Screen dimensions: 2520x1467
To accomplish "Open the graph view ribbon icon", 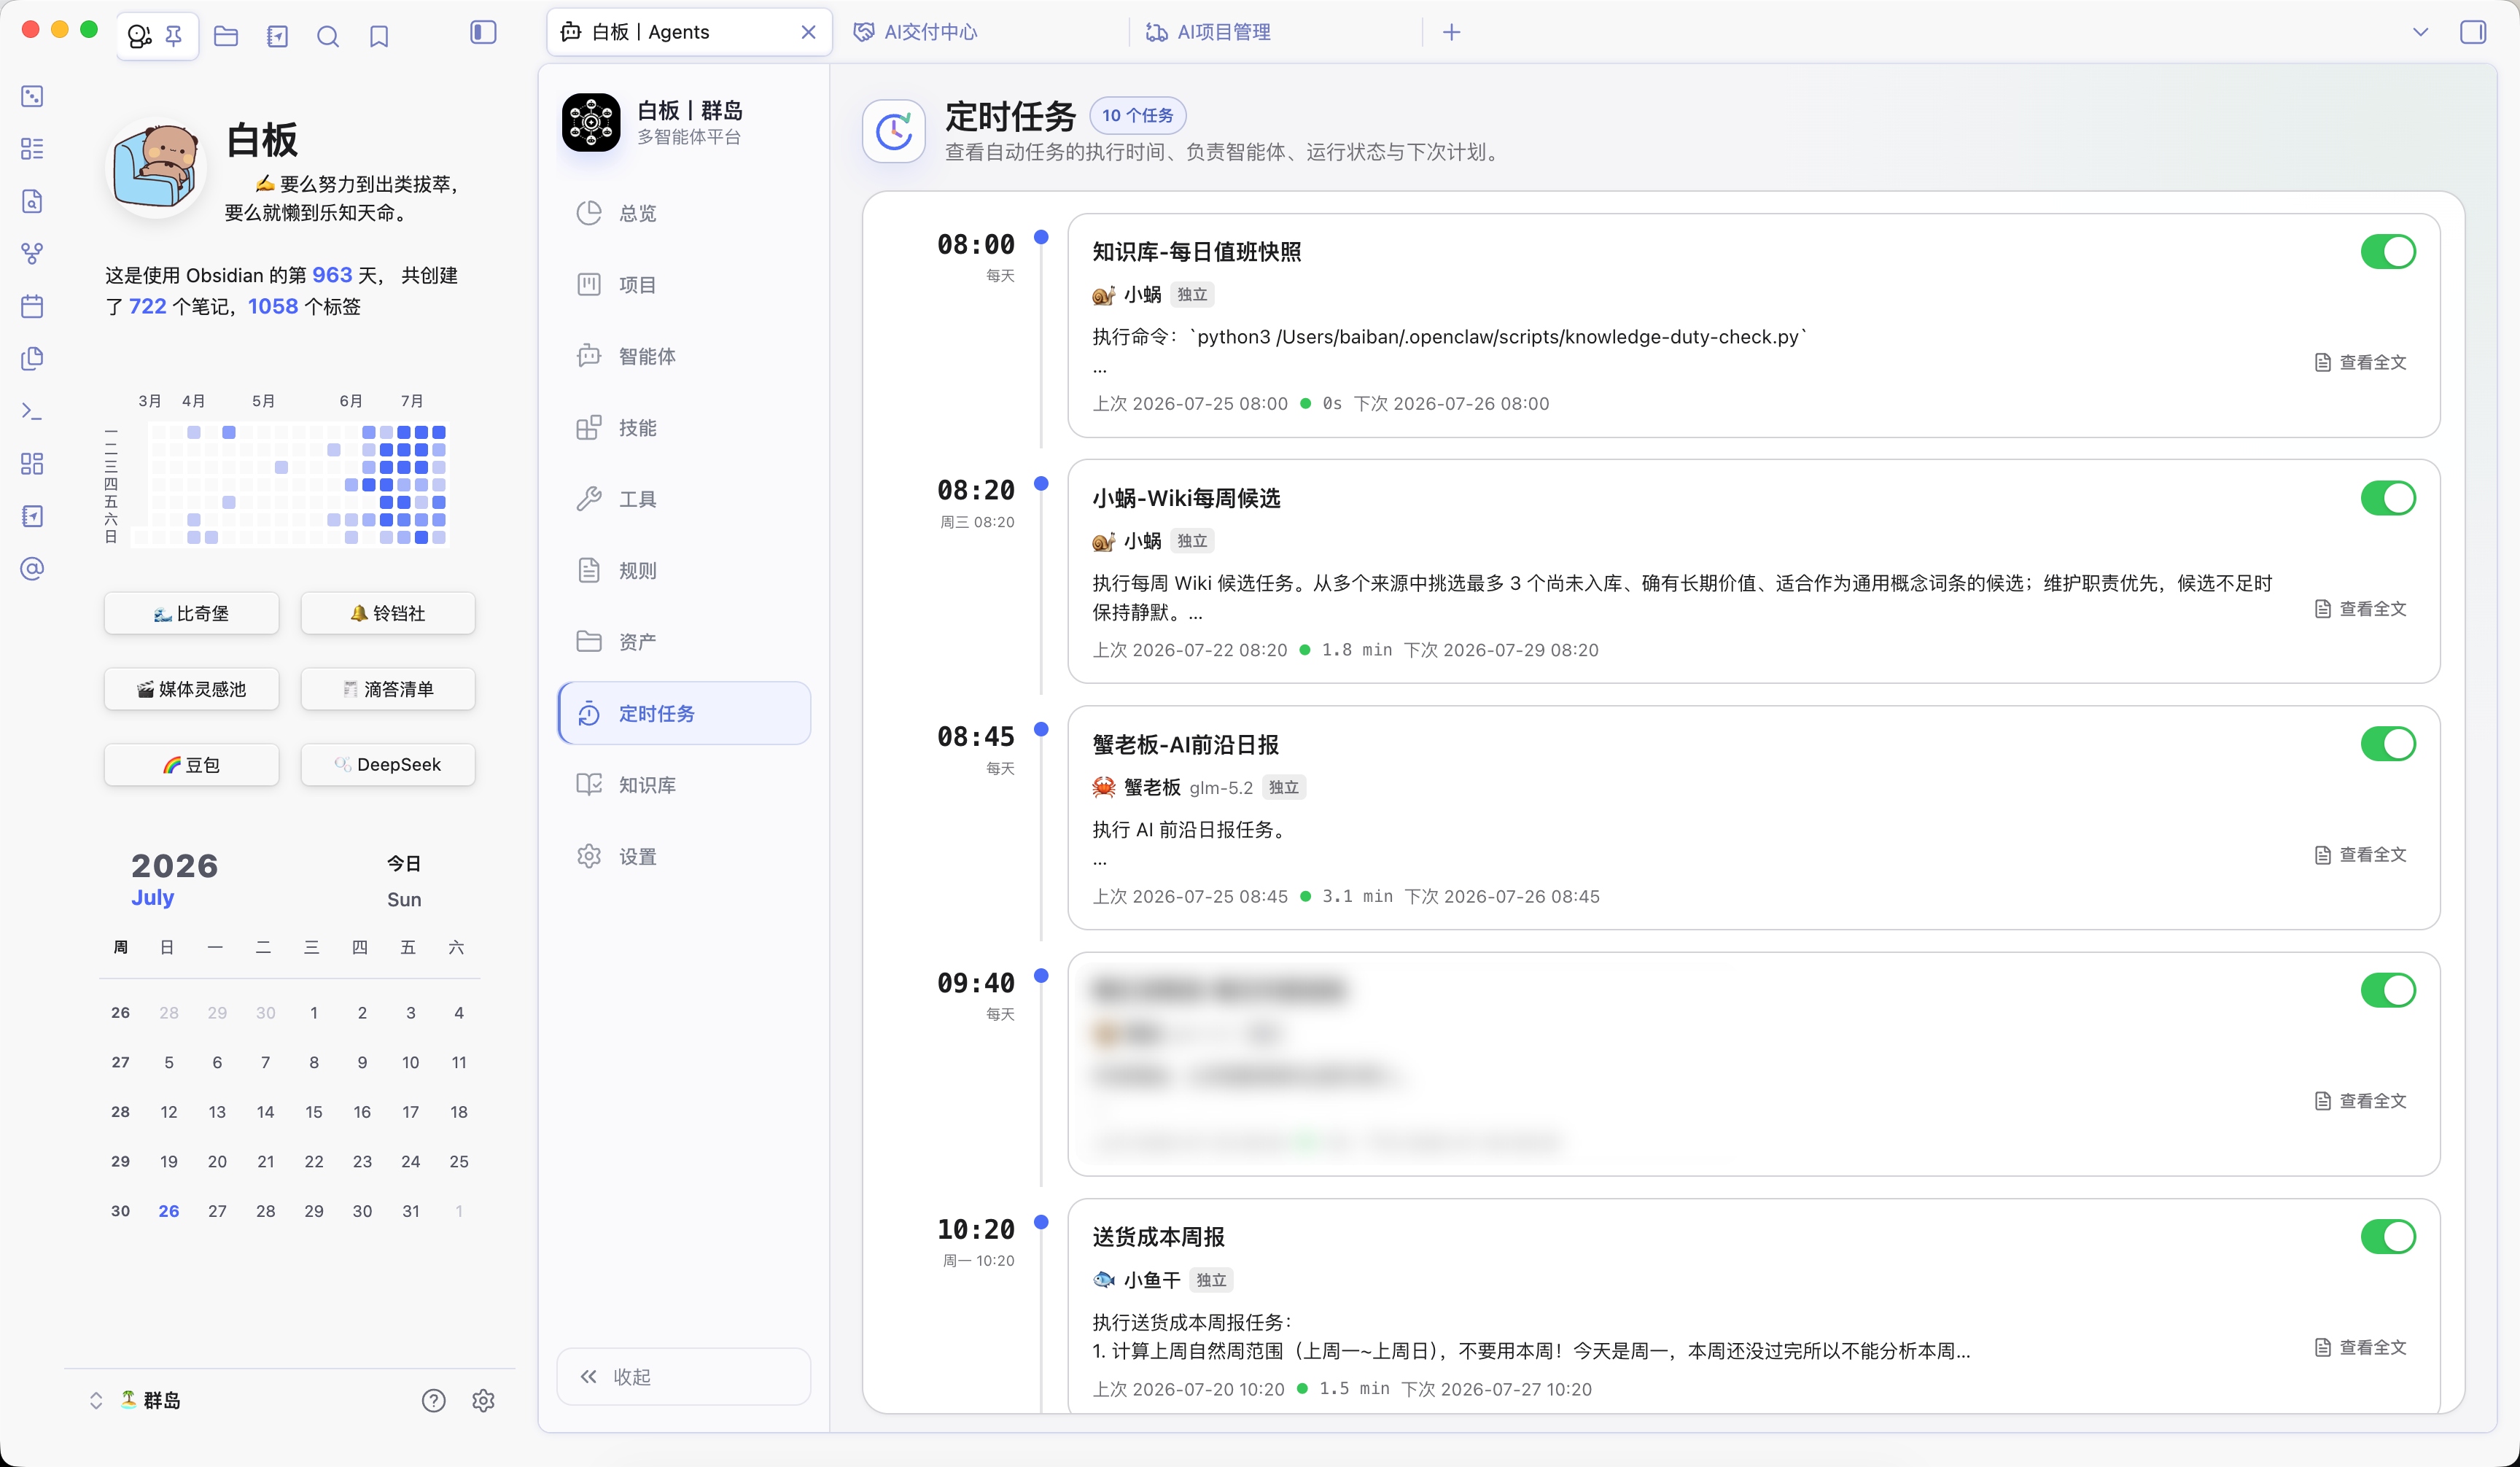I will (32, 254).
